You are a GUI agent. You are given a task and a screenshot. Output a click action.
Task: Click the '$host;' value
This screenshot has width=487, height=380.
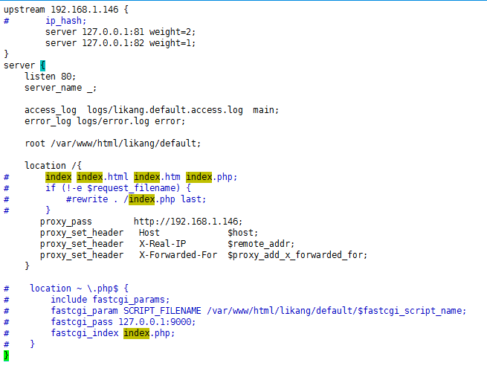coord(242,233)
